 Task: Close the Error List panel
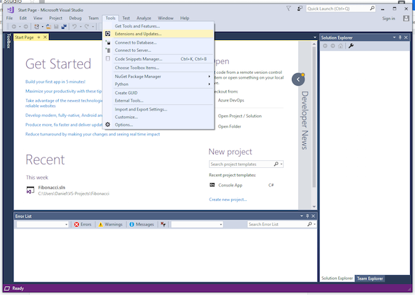point(313,216)
